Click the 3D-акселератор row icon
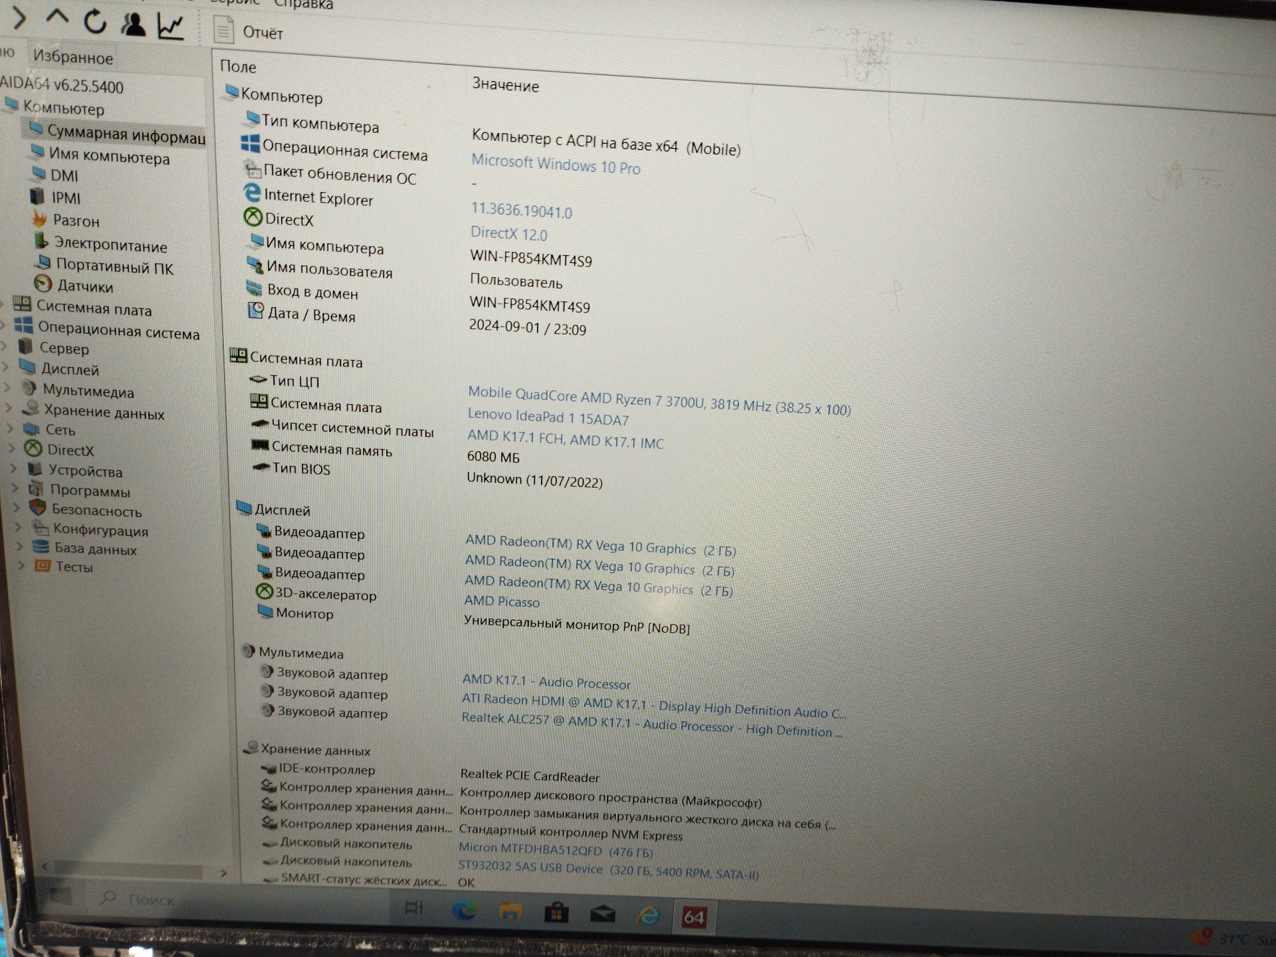The height and width of the screenshot is (957, 1276). (x=264, y=591)
